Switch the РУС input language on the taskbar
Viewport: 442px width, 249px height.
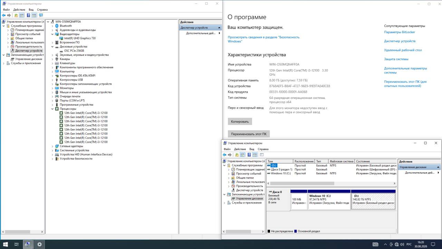[409, 244]
